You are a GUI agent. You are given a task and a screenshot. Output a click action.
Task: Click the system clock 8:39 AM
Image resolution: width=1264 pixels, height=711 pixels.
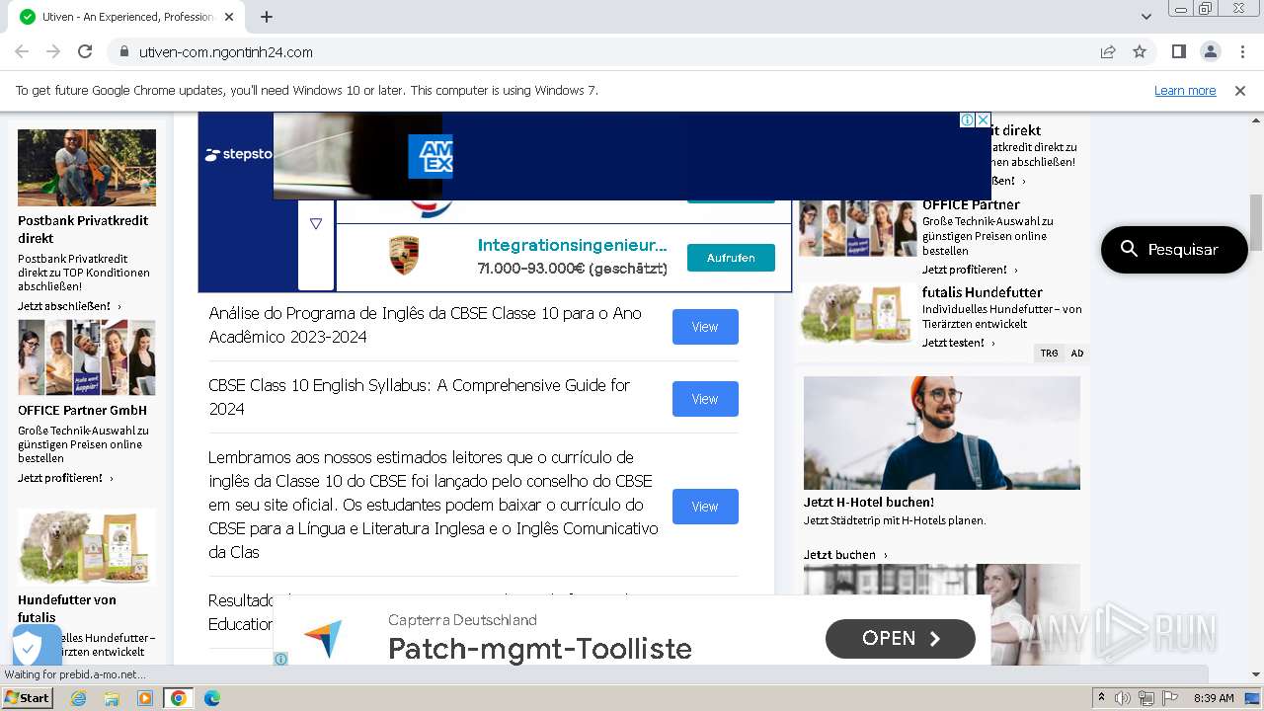(x=1214, y=698)
